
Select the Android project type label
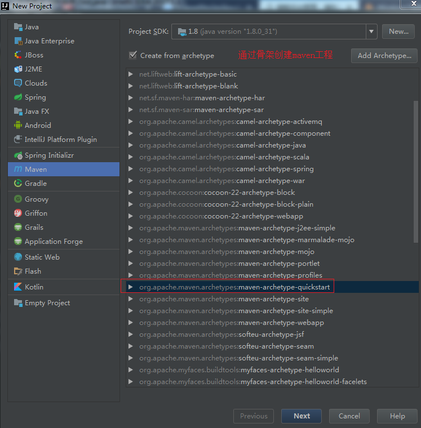tap(38, 125)
